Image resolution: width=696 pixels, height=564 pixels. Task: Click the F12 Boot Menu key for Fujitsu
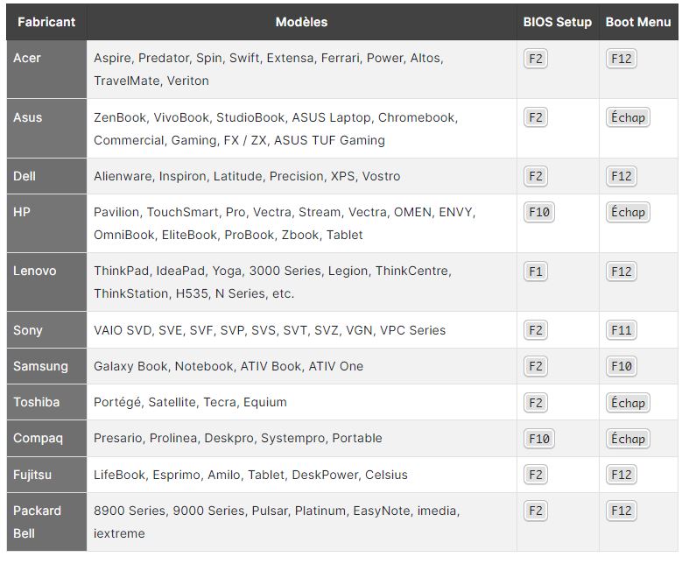point(622,475)
